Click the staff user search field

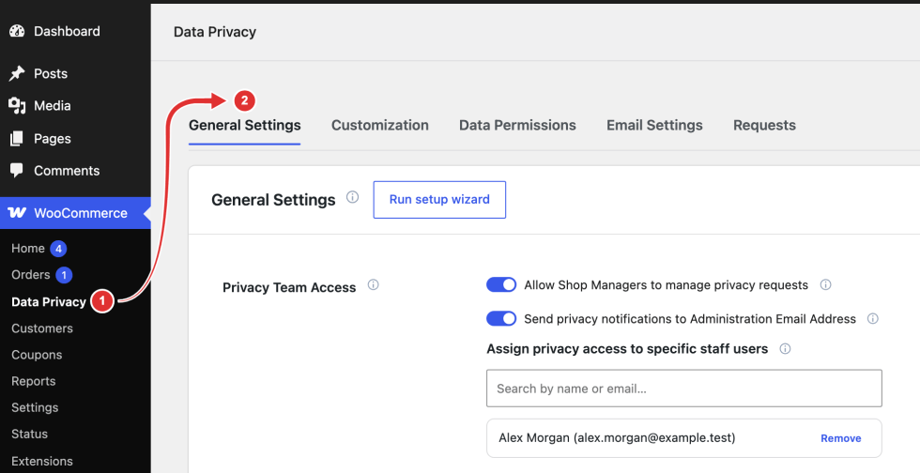tap(684, 388)
